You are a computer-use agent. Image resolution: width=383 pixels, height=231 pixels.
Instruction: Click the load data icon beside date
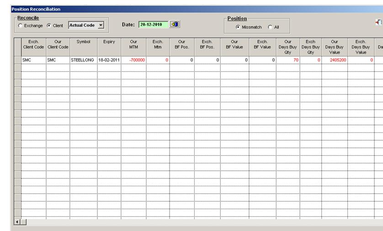coord(174,25)
